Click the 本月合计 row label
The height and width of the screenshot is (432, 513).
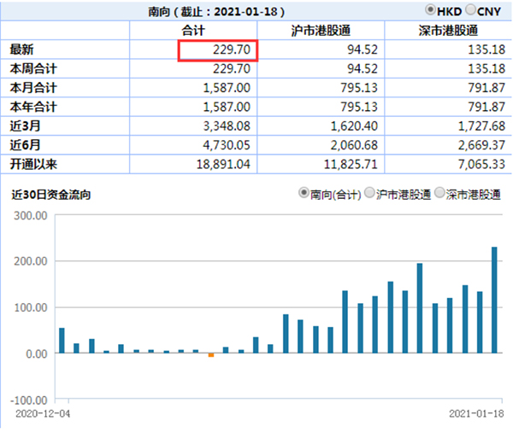[33, 88]
